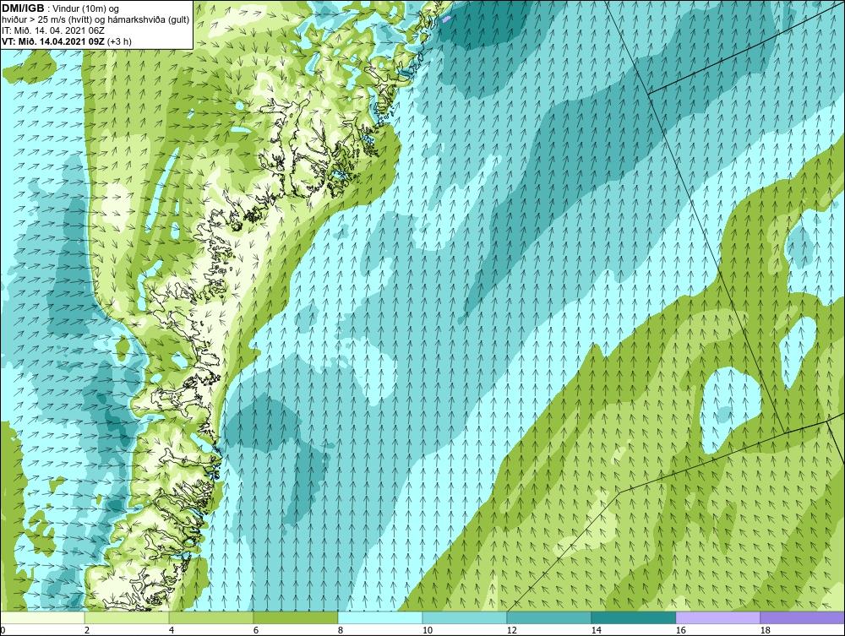The height and width of the screenshot is (636, 845).
Task: Click the light teal 10–12 m/s legend swatch
Action: point(465,617)
